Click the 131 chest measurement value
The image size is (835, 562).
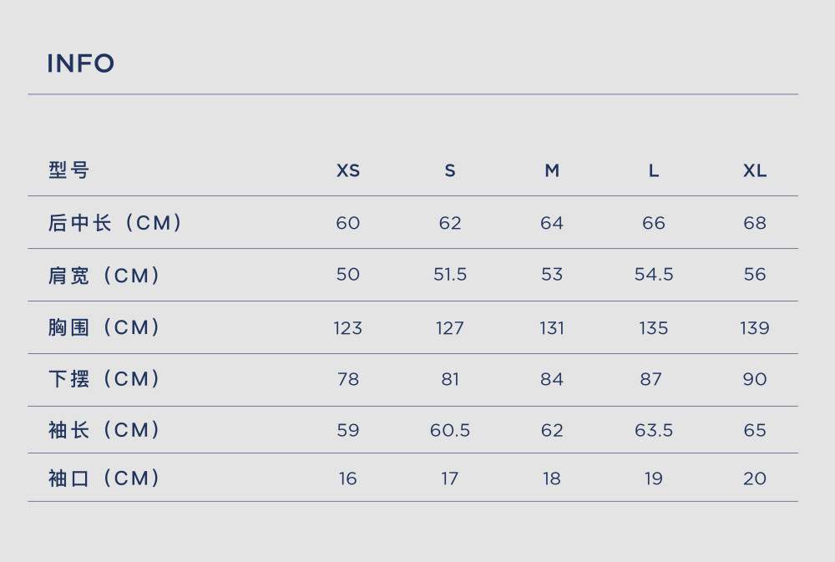click(552, 328)
